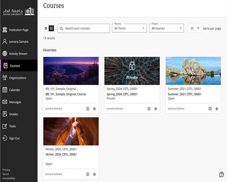Open info icon for Spring_2024_CETL_20001 course
This screenshot has width=227, height=182.
(149, 109)
